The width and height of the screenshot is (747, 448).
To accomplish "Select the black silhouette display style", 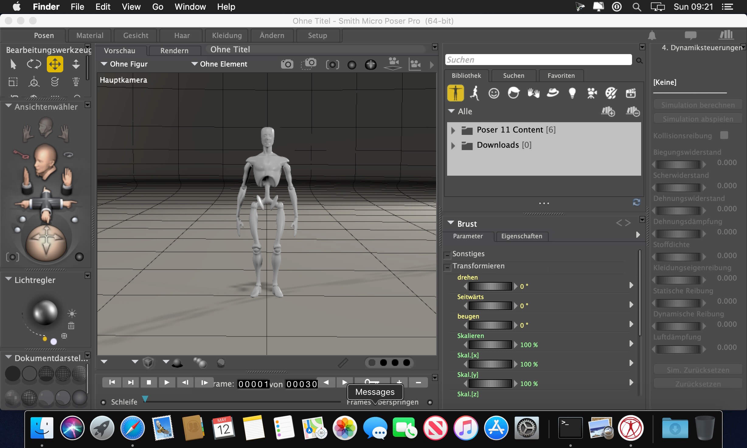I will [12, 374].
